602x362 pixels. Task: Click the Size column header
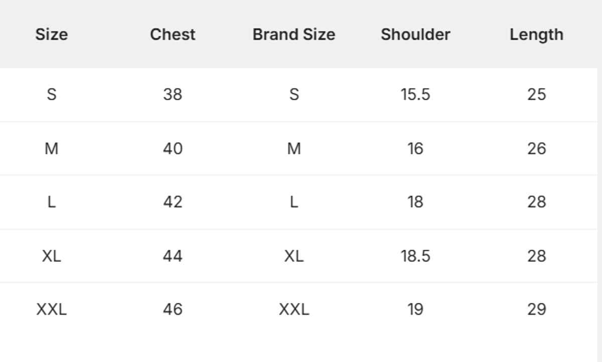[51, 35]
